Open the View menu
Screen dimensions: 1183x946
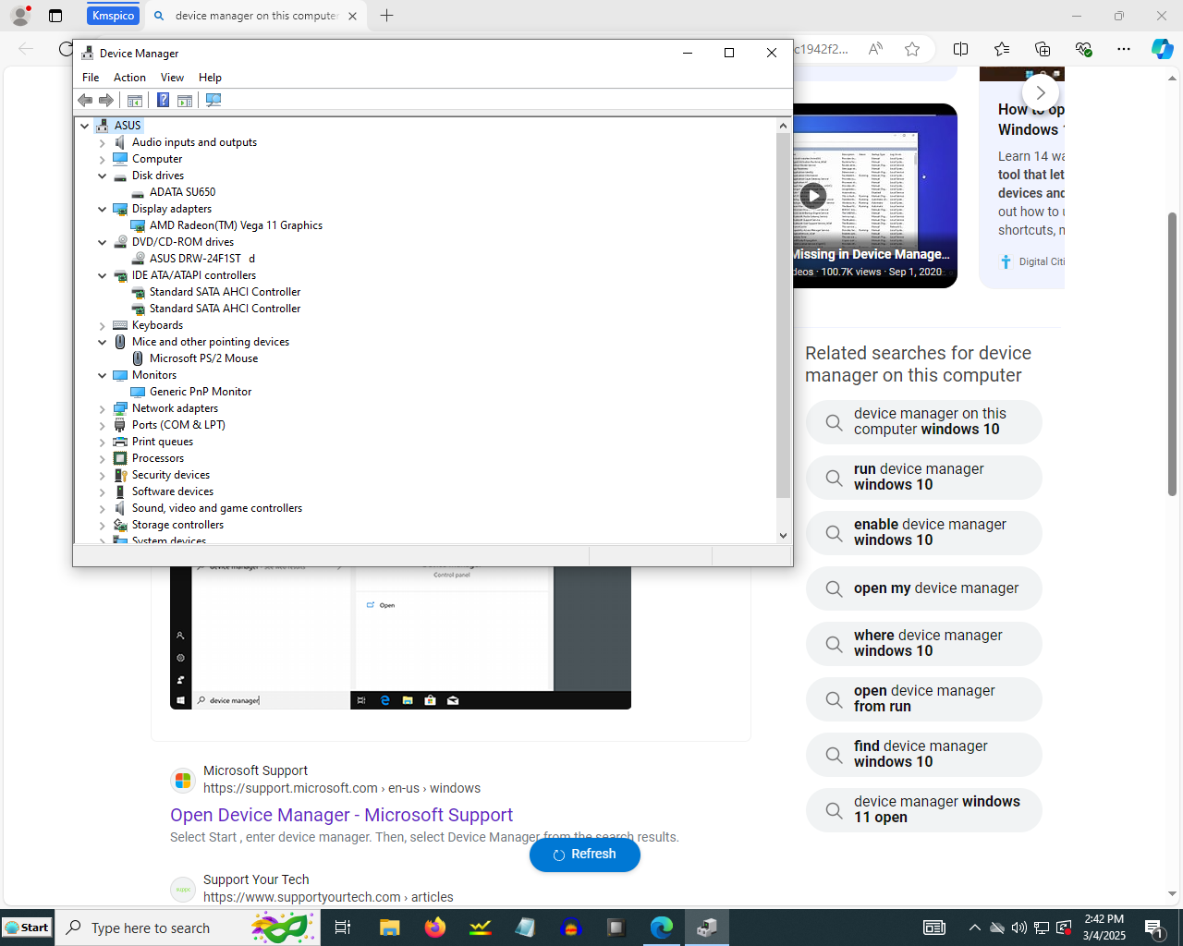click(x=172, y=78)
